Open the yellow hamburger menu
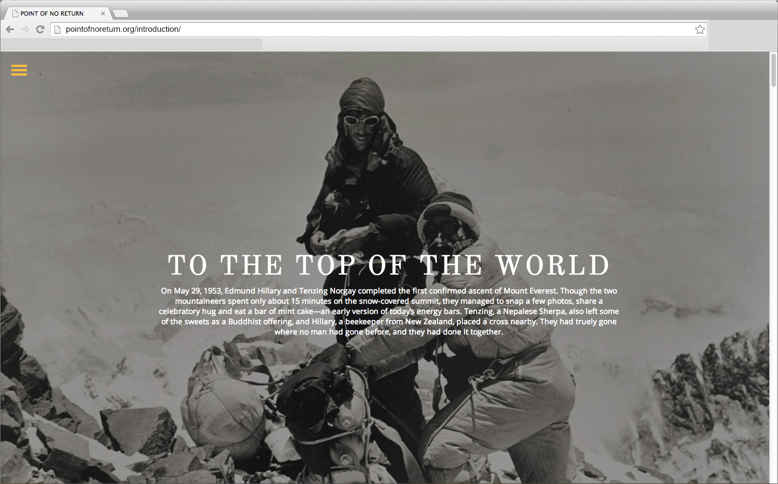Viewport: 778px width, 484px height. [x=19, y=70]
